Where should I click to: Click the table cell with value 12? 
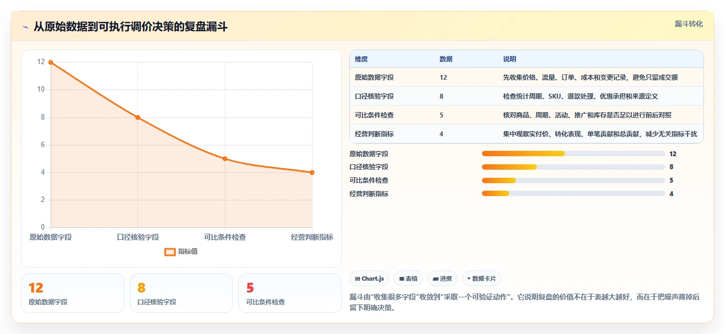point(443,78)
